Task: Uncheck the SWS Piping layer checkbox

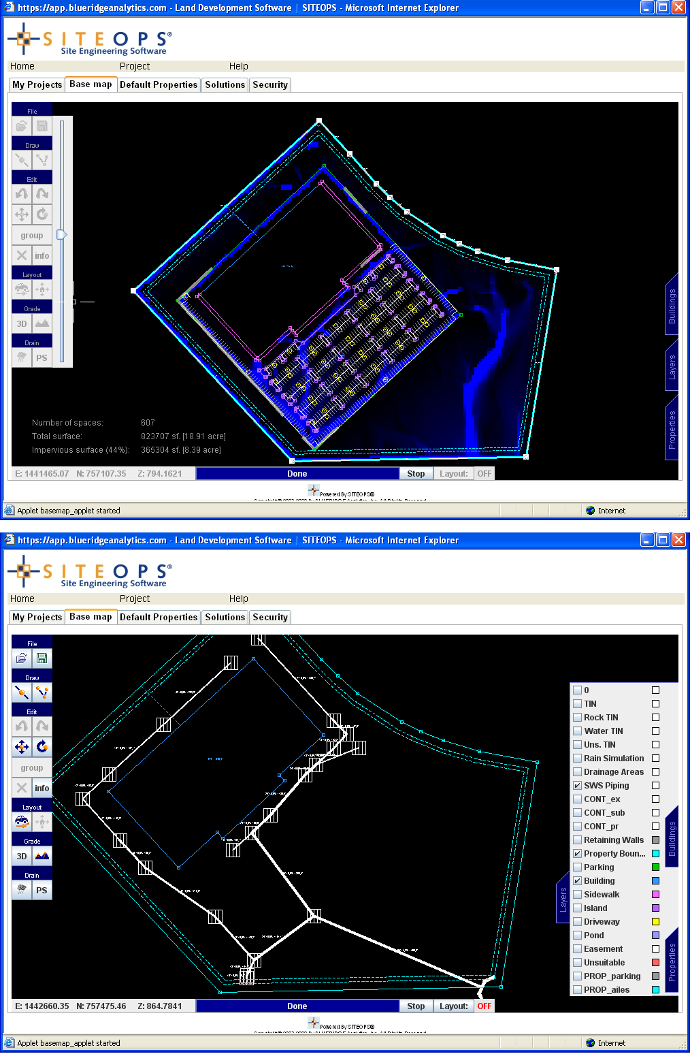Action: (x=577, y=786)
